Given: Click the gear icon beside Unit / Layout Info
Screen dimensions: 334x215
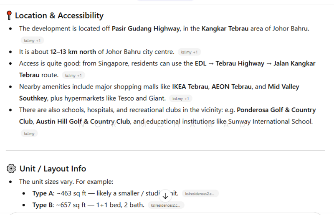Looking at the screenshot, I should (11, 169).
